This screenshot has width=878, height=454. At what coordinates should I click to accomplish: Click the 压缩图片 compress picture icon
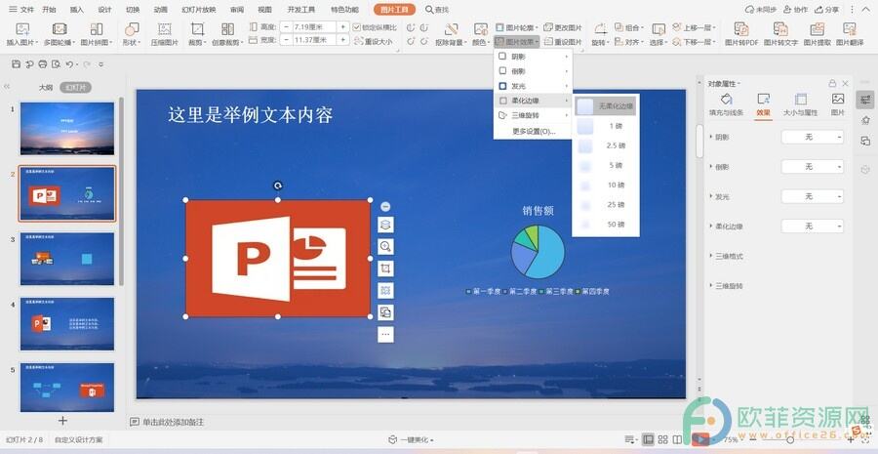[x=164, y=29]
